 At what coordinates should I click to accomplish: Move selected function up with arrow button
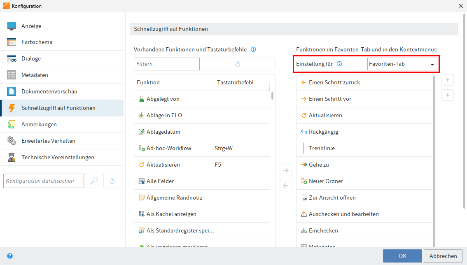[448, 80]
